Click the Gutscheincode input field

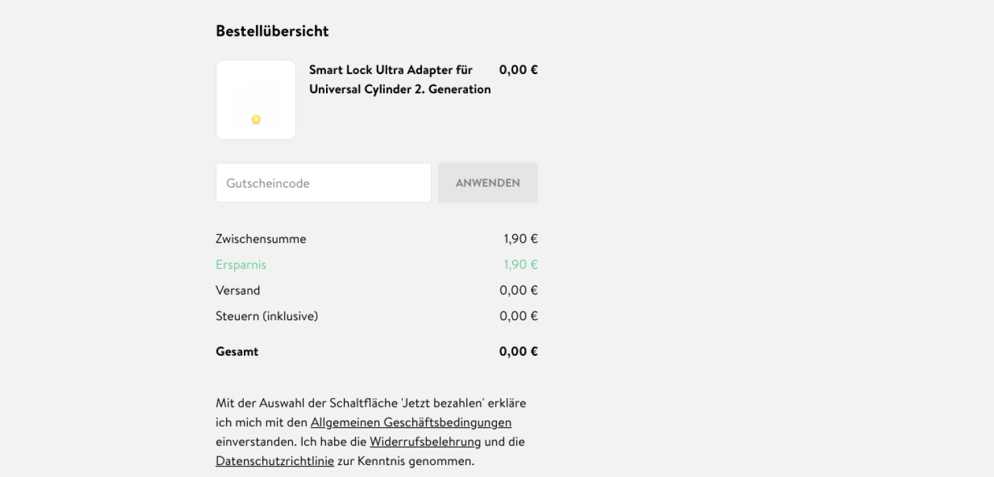(x=323, y=183)
